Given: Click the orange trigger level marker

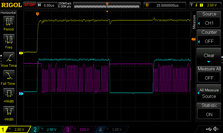Looking at the screenshot, I should (x=193, y=39).
